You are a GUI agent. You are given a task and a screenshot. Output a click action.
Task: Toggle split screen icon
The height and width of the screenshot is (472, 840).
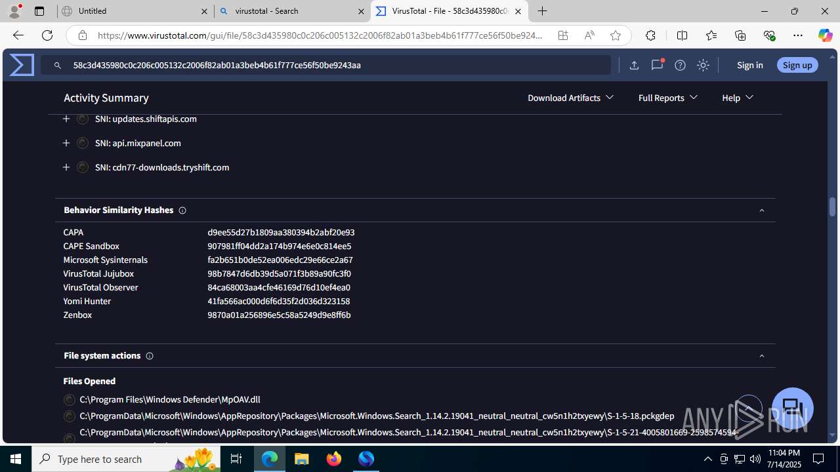click(x=682, y=35)
